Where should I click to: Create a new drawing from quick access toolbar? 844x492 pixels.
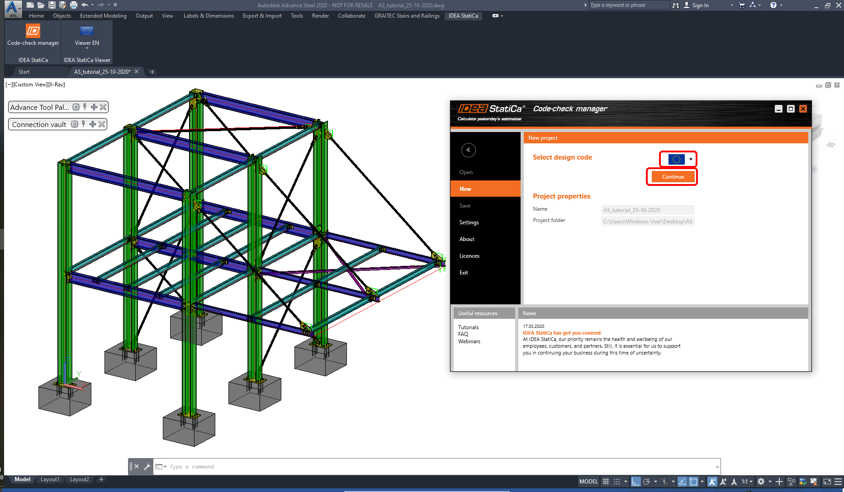click(30, 5)
